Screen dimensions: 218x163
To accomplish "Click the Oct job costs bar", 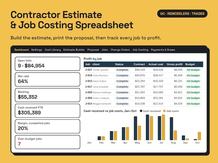I will 199,136.
